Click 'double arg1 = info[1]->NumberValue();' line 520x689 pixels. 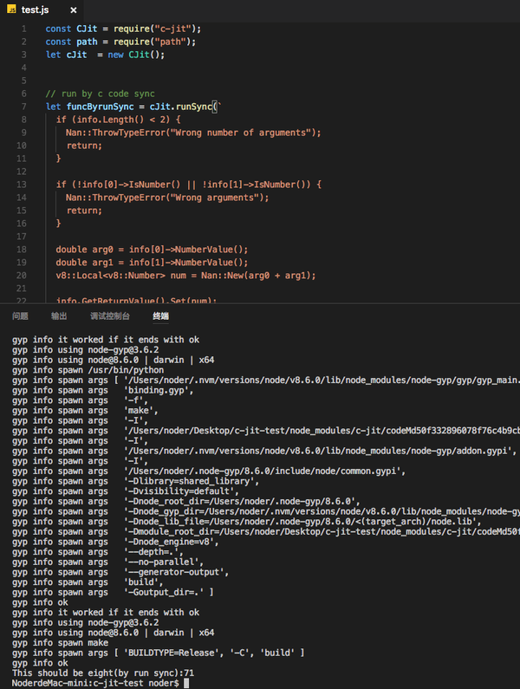click(152, 263)
